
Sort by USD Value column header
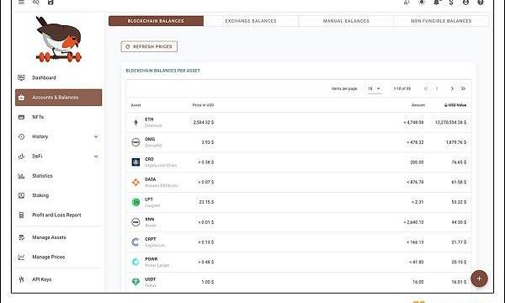pyautogui.click(x=455, y=105)
